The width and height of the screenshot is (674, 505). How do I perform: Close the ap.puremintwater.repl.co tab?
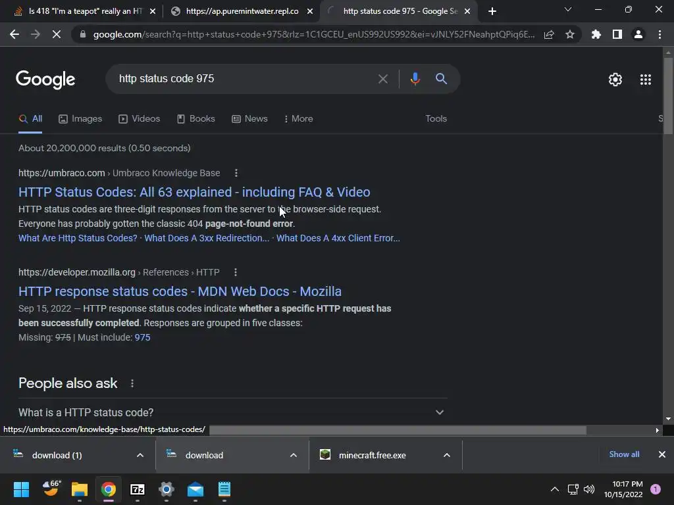click(x=310, y=11)
